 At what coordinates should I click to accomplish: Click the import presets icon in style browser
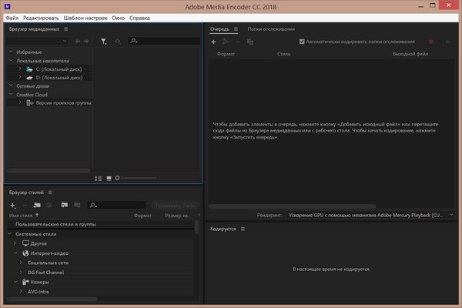point(64,206)
